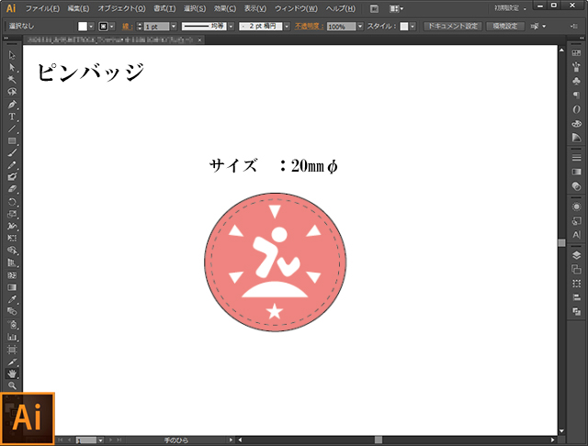Expand the opacity 100% dropdown
588x446 pixels.
tap(360, 27)
